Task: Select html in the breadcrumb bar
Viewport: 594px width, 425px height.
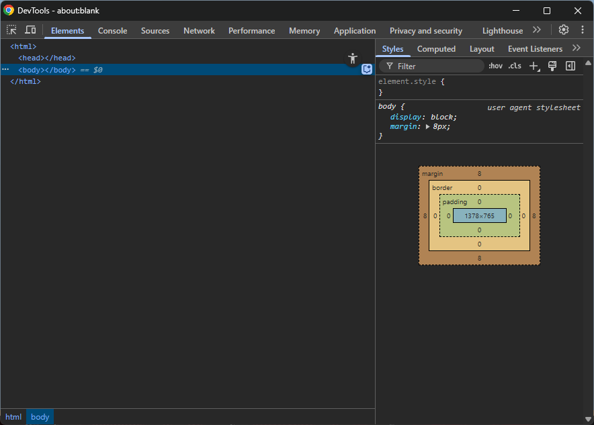Action: (13, 417)
